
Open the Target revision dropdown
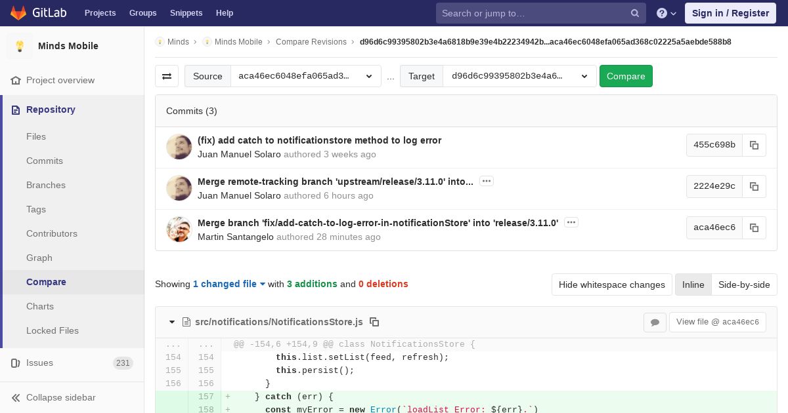pyautogui.click(x=519, y=76)
